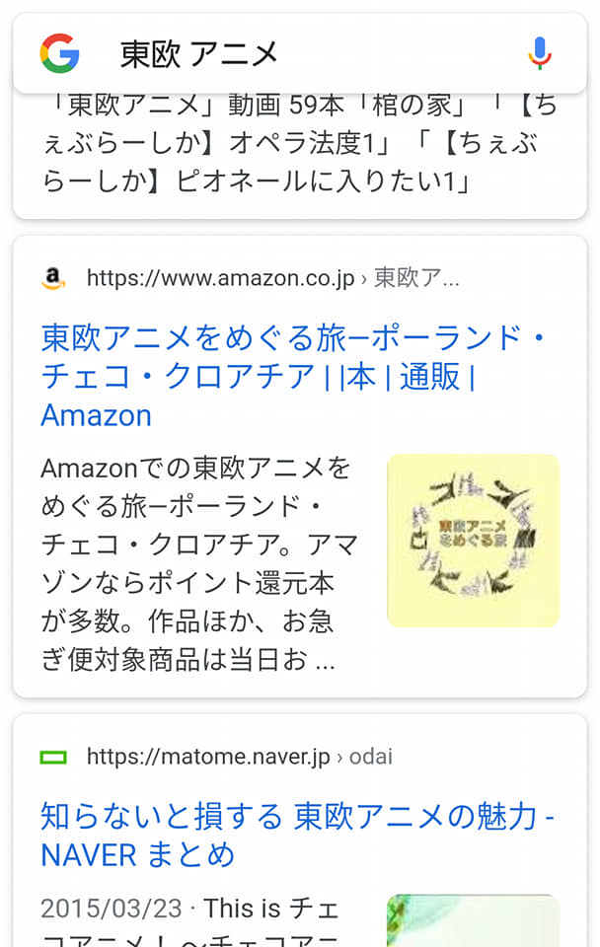Viewport: 600px width, 947px height.
Task: Click the Amazon favicon icon
Action: tap(53, 278)
